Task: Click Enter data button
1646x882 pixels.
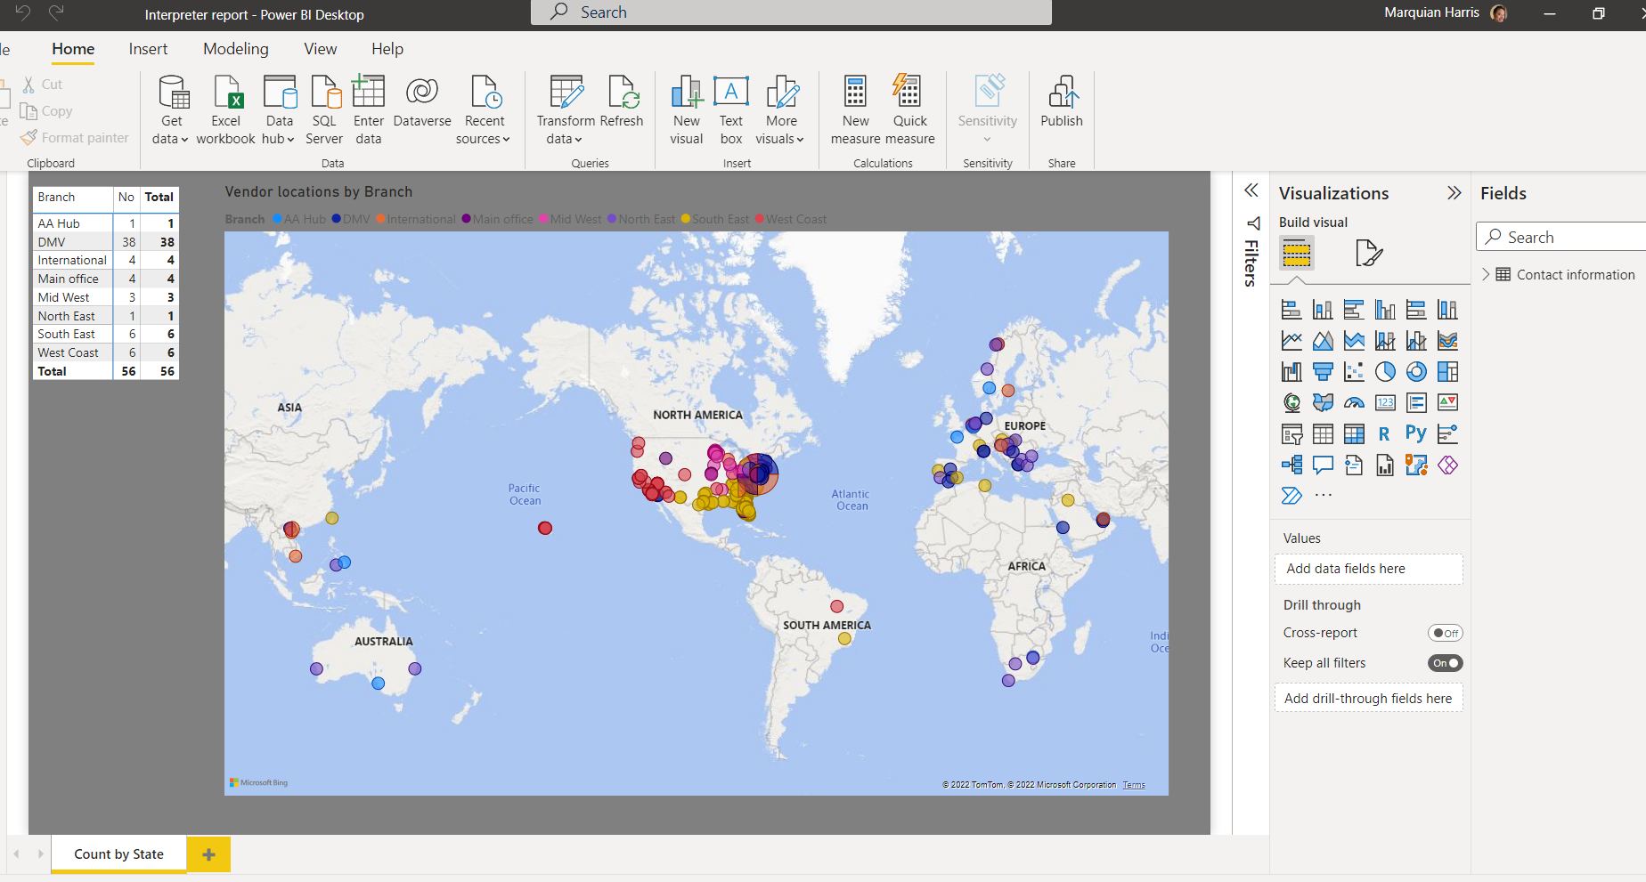Action: tap(368, 109)
